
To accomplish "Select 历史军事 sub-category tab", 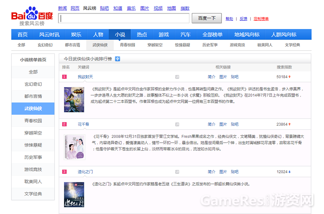I will point(210,45).
